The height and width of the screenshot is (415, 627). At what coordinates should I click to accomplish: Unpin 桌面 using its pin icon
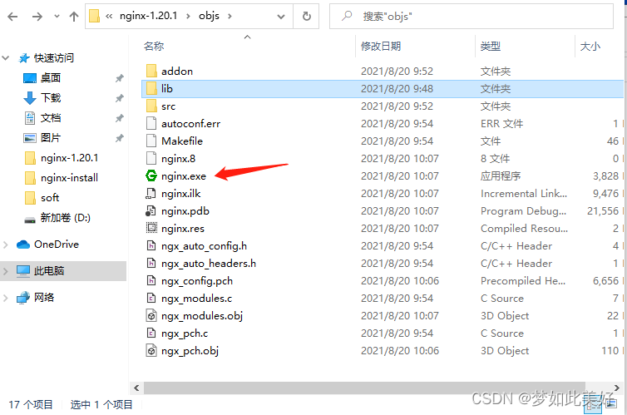point(119,78)
